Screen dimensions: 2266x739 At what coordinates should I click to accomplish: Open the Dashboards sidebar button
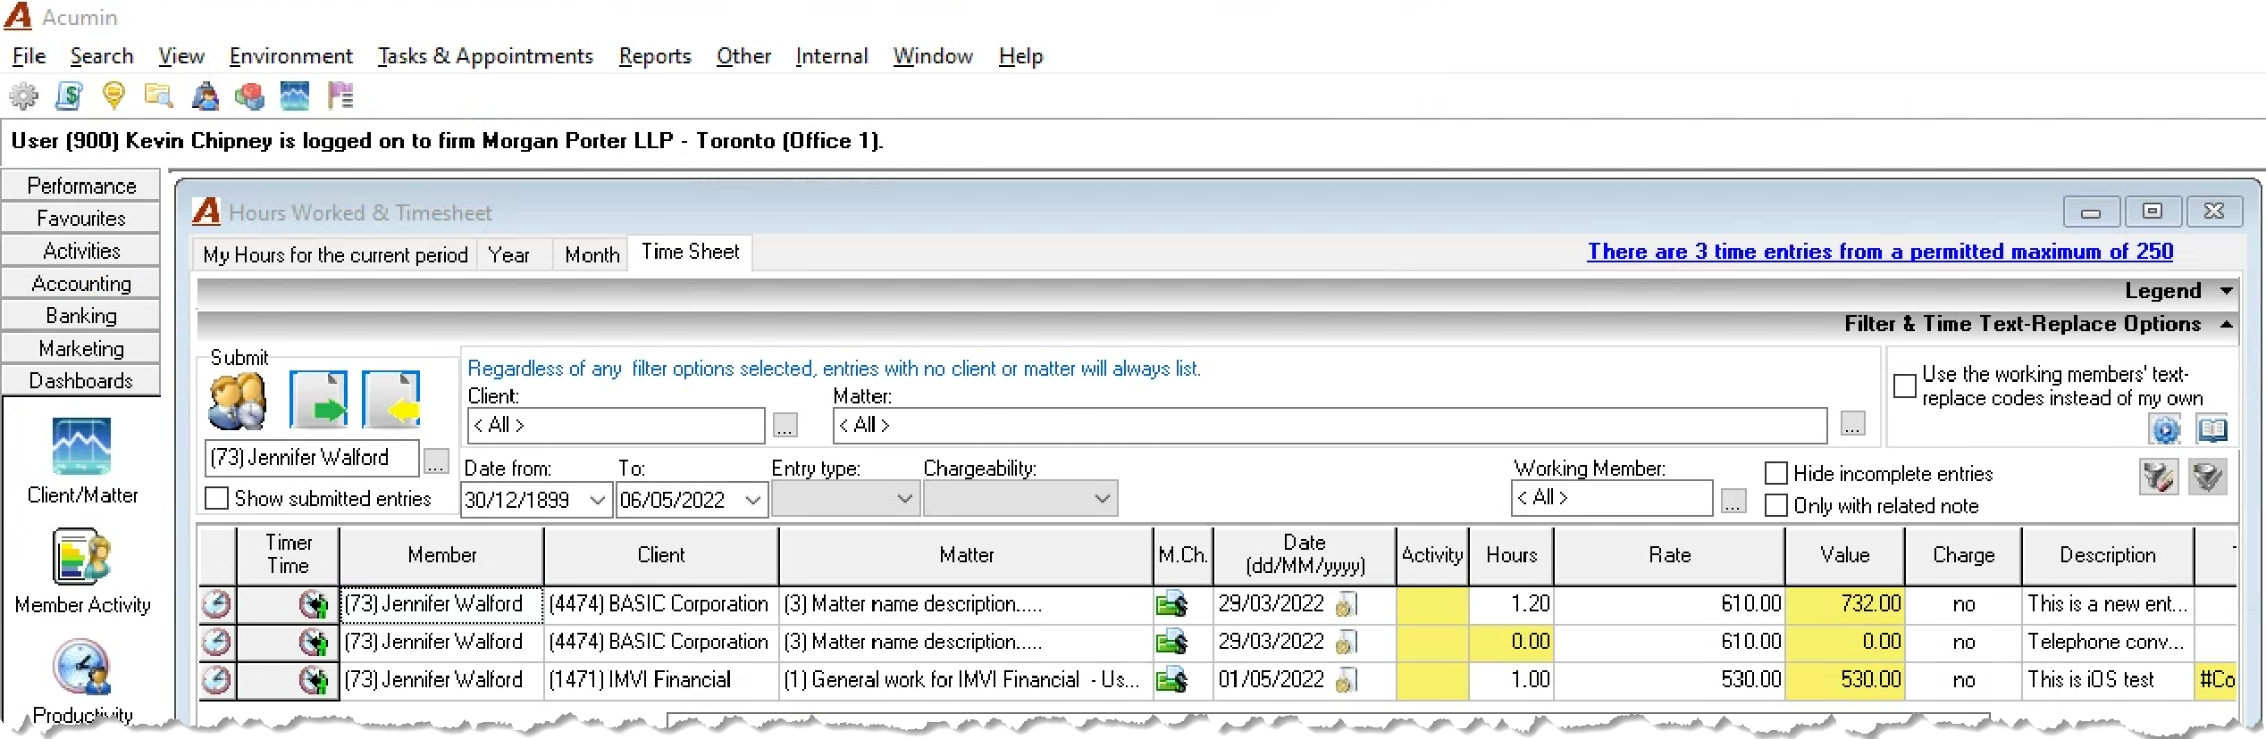point(81,381)
